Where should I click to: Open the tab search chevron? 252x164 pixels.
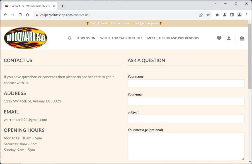(215, 4)
